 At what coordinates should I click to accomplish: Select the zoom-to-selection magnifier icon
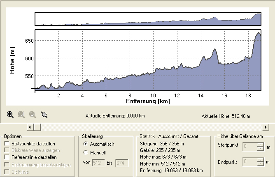(x=44, y=115)
